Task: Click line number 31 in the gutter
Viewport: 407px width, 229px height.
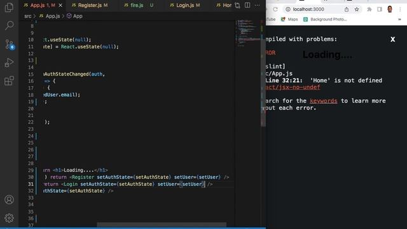Action: 31,184
